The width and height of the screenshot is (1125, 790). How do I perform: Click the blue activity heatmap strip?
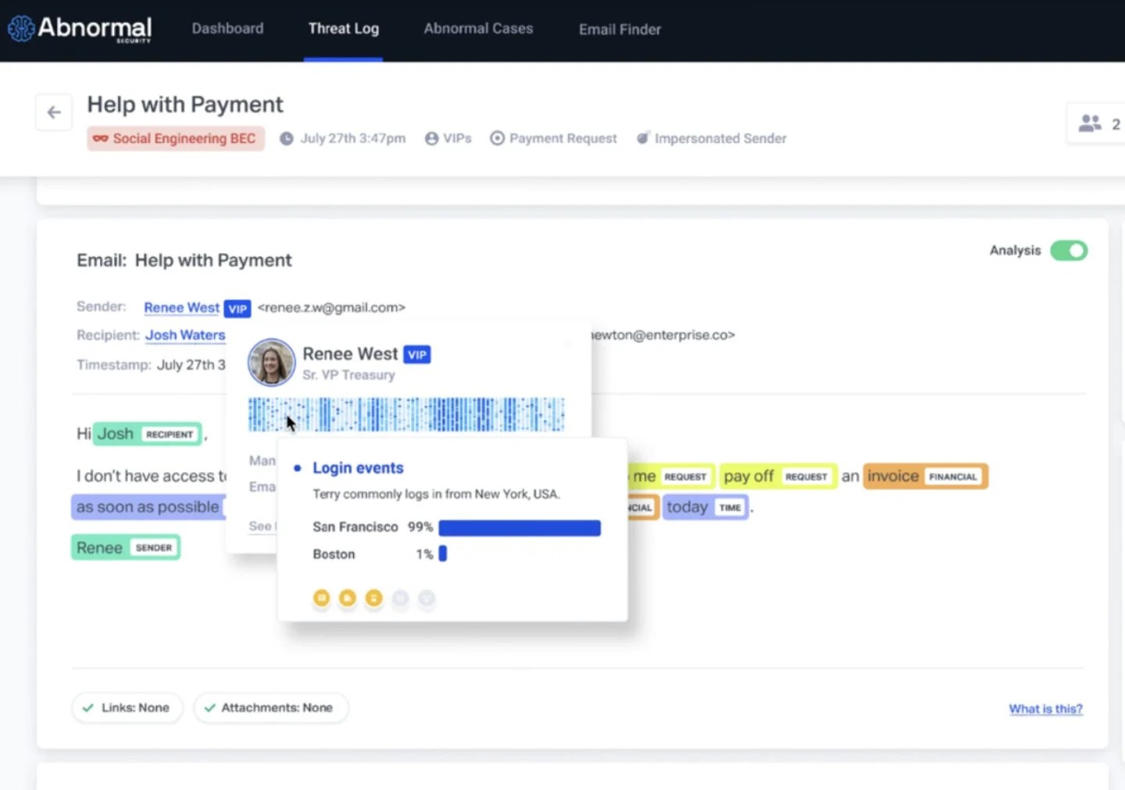pyautogui.click(x=406, y=415)
